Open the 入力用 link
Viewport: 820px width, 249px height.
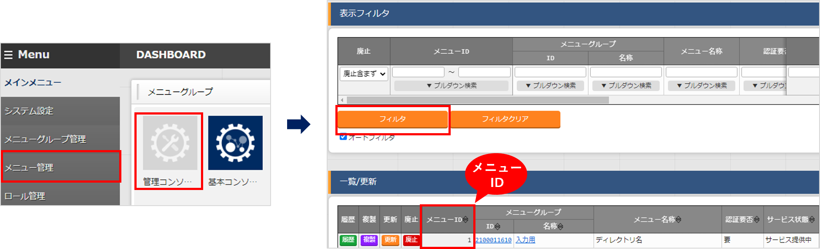click(x=525, y=240)
